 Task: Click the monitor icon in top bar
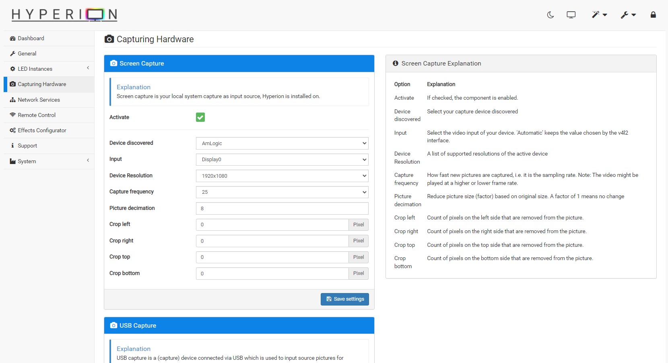pos(571,15)
